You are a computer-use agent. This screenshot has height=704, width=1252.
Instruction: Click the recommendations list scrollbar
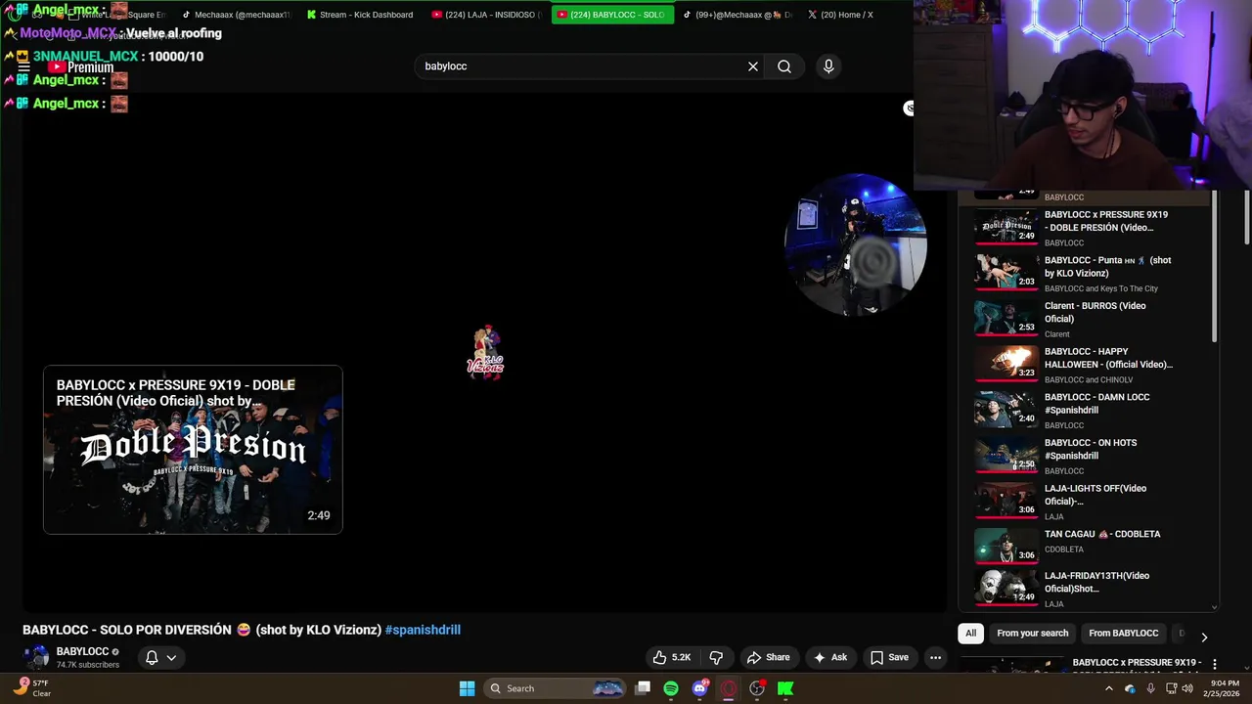(1215, 266)
